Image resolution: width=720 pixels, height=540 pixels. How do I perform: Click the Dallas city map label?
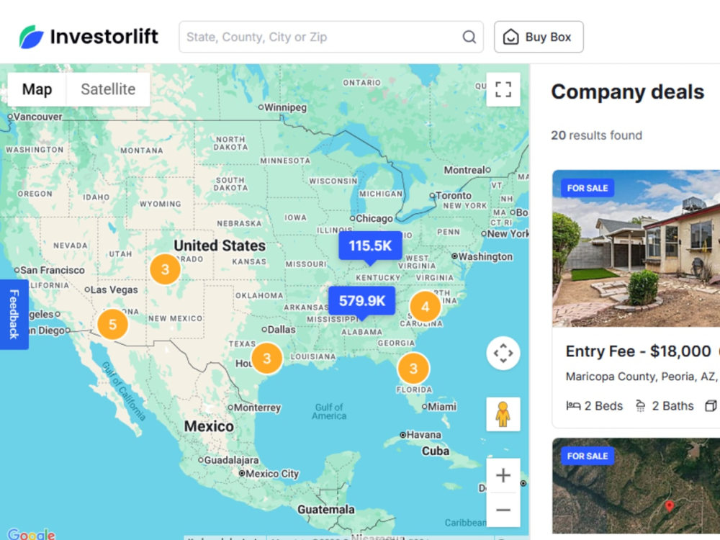(x=282, y=330)
